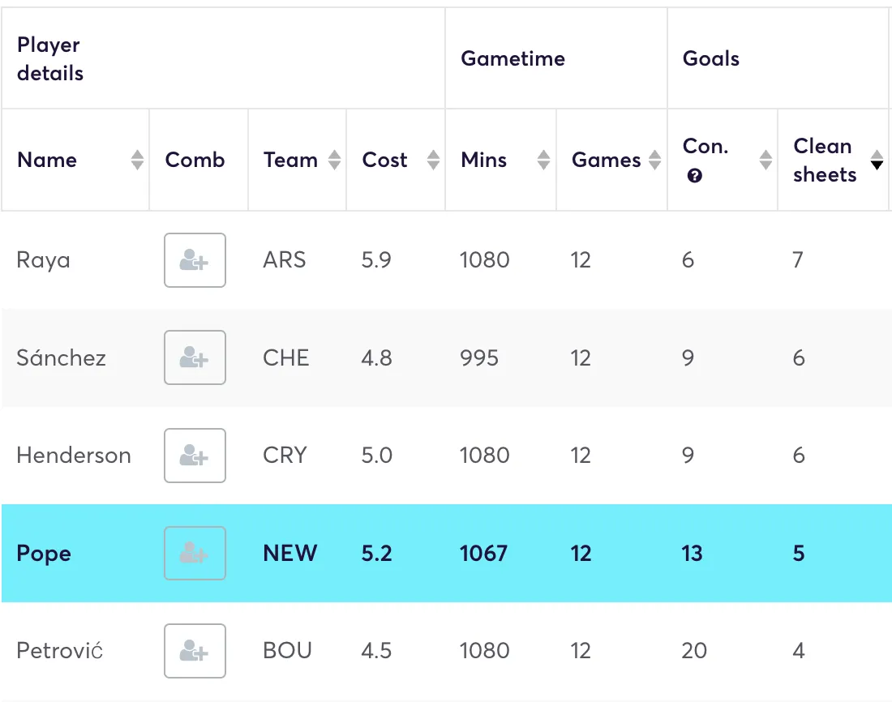Screen dimensions: 892x702
Task: Select the Gametime section header
Action: (x=512, y=58)
